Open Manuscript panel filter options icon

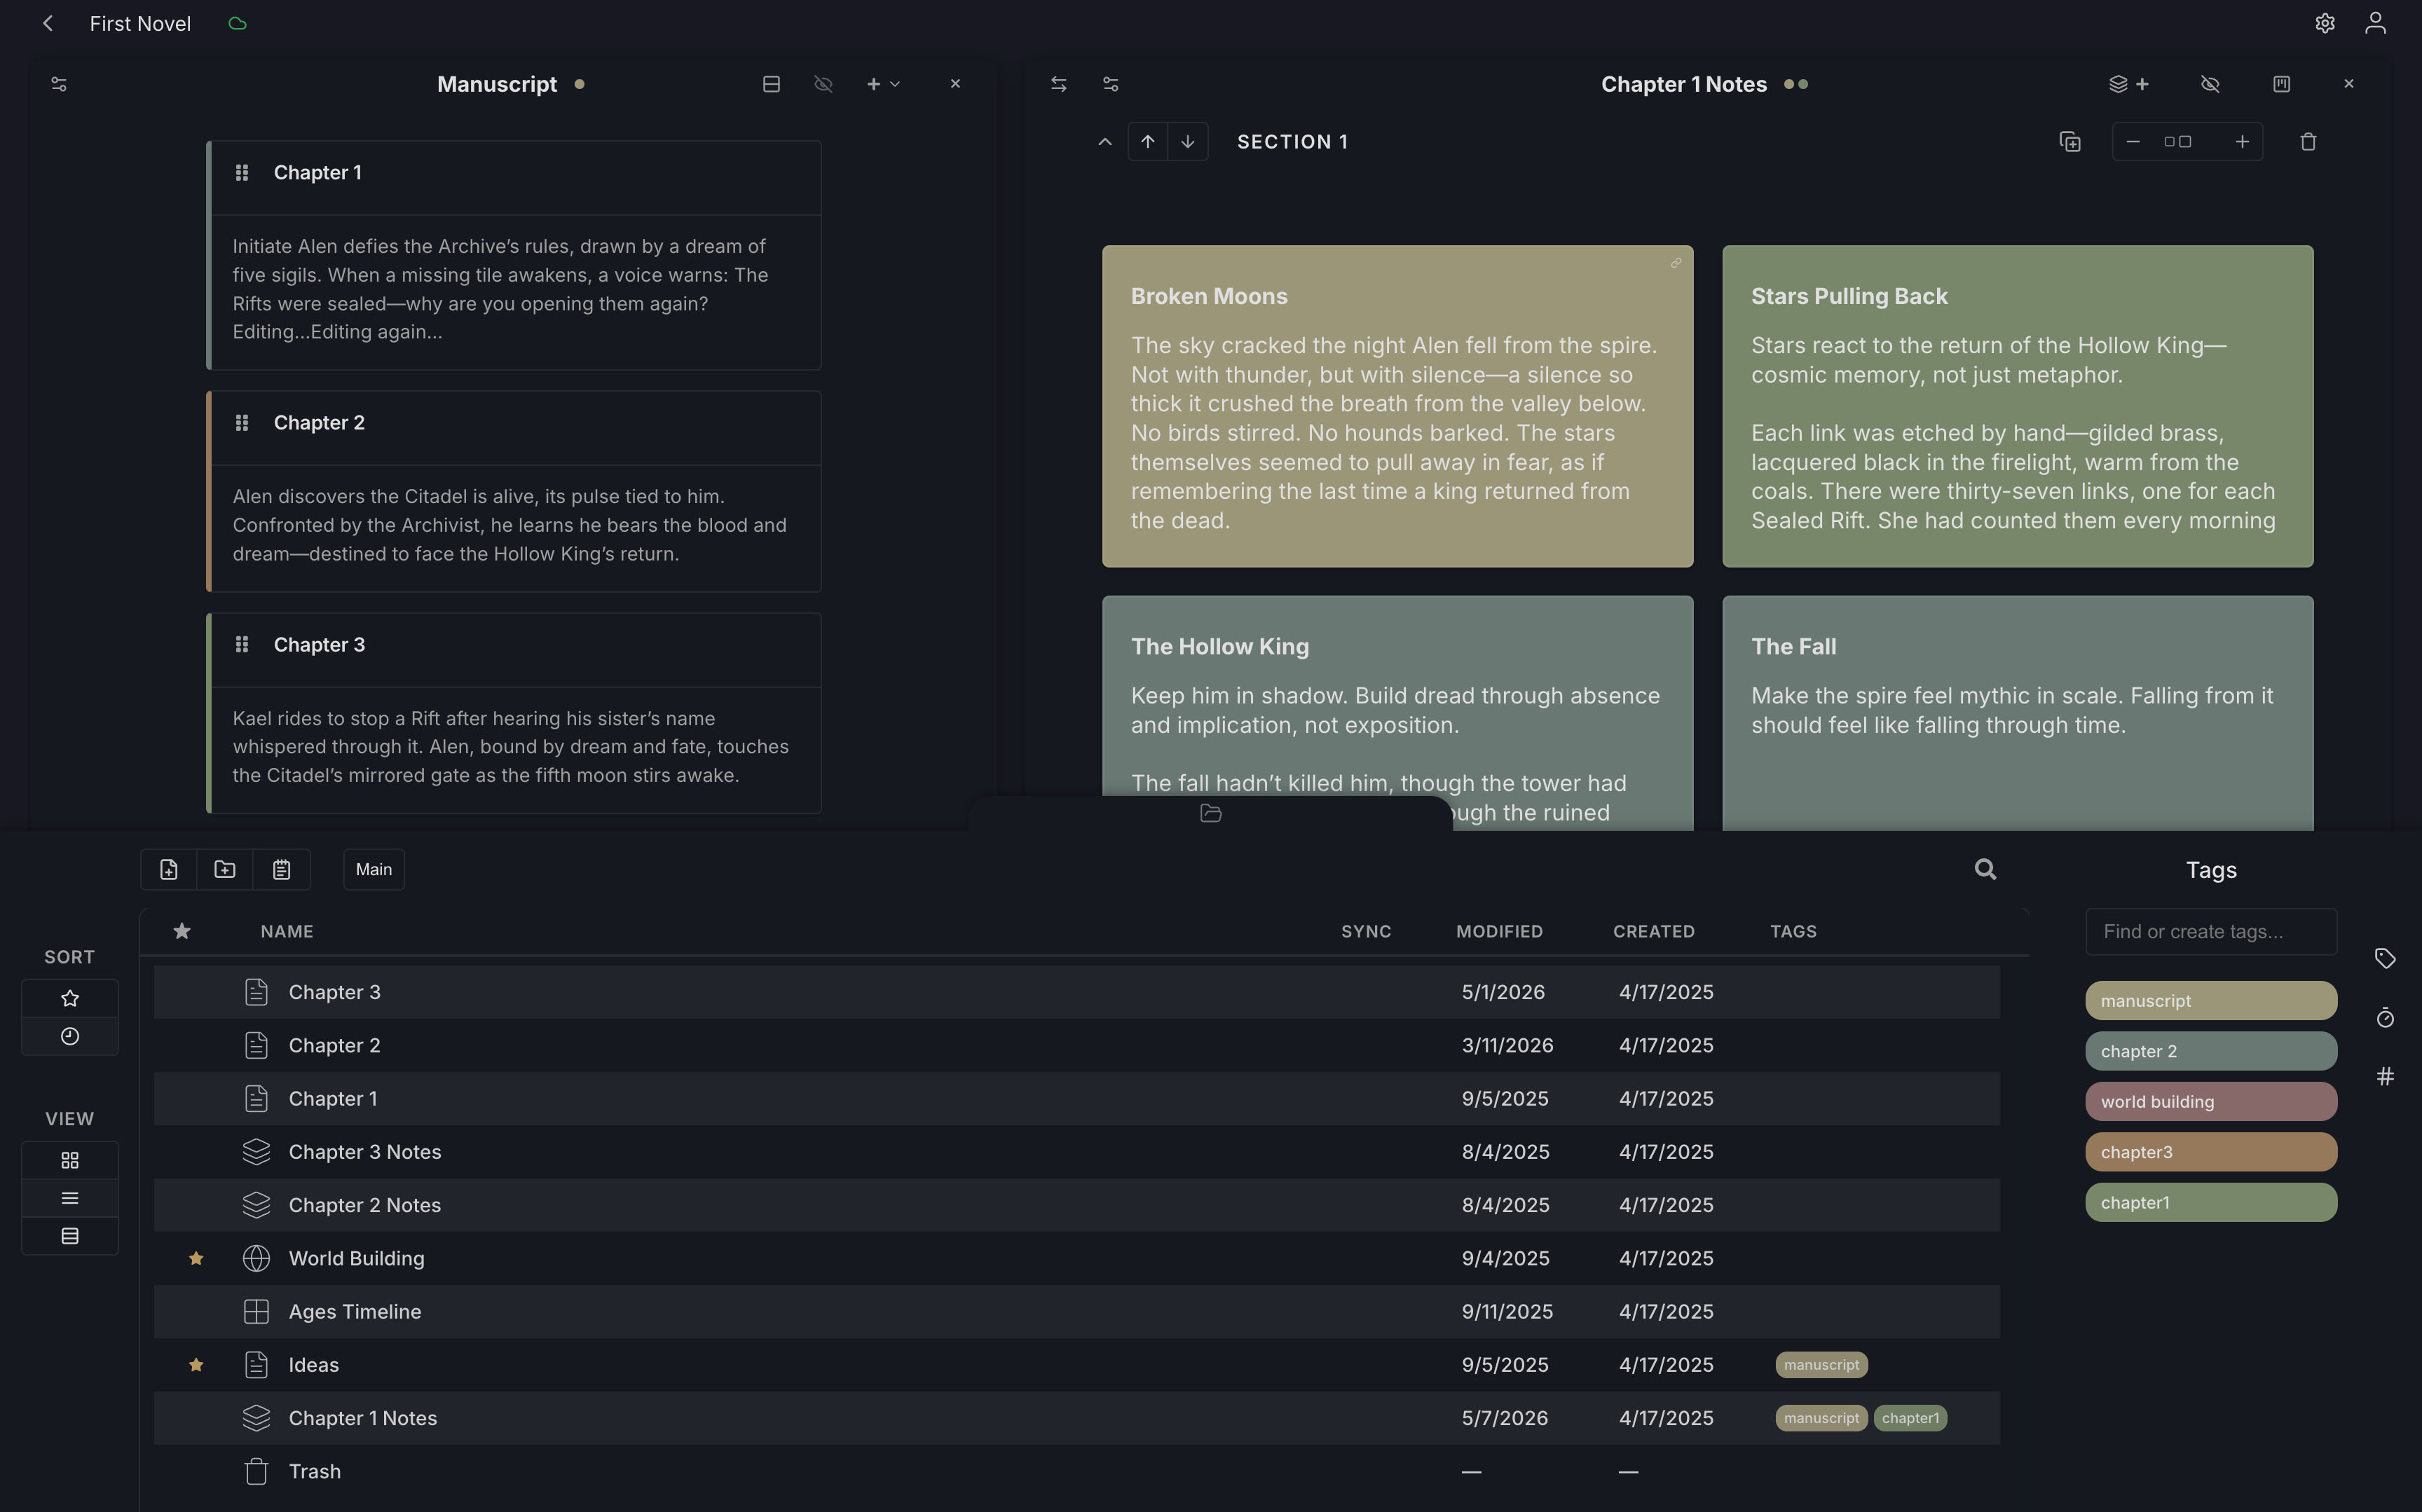[x=59, y=84]
